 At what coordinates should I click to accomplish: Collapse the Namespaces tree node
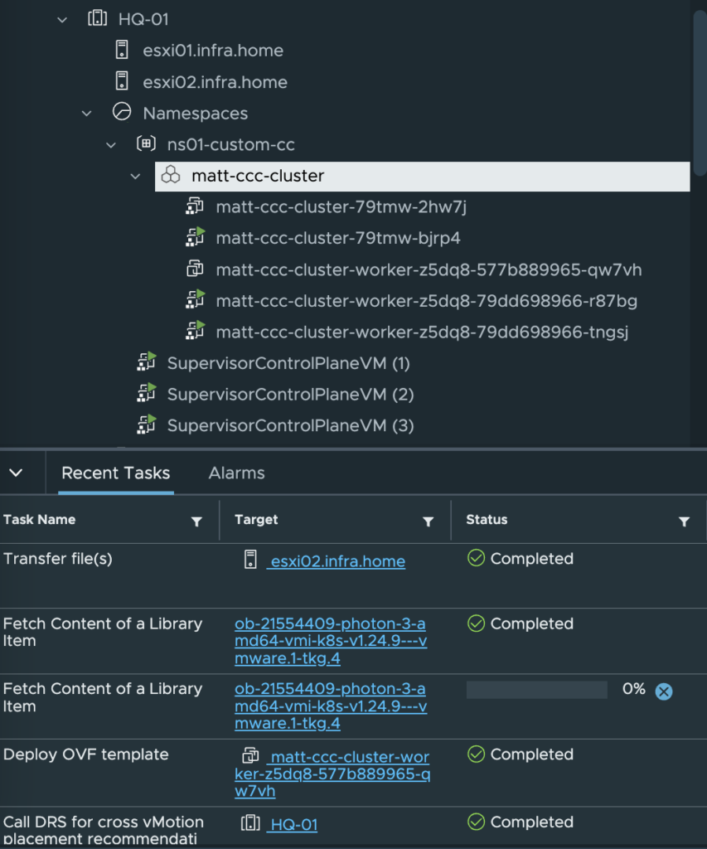point(87,113)
